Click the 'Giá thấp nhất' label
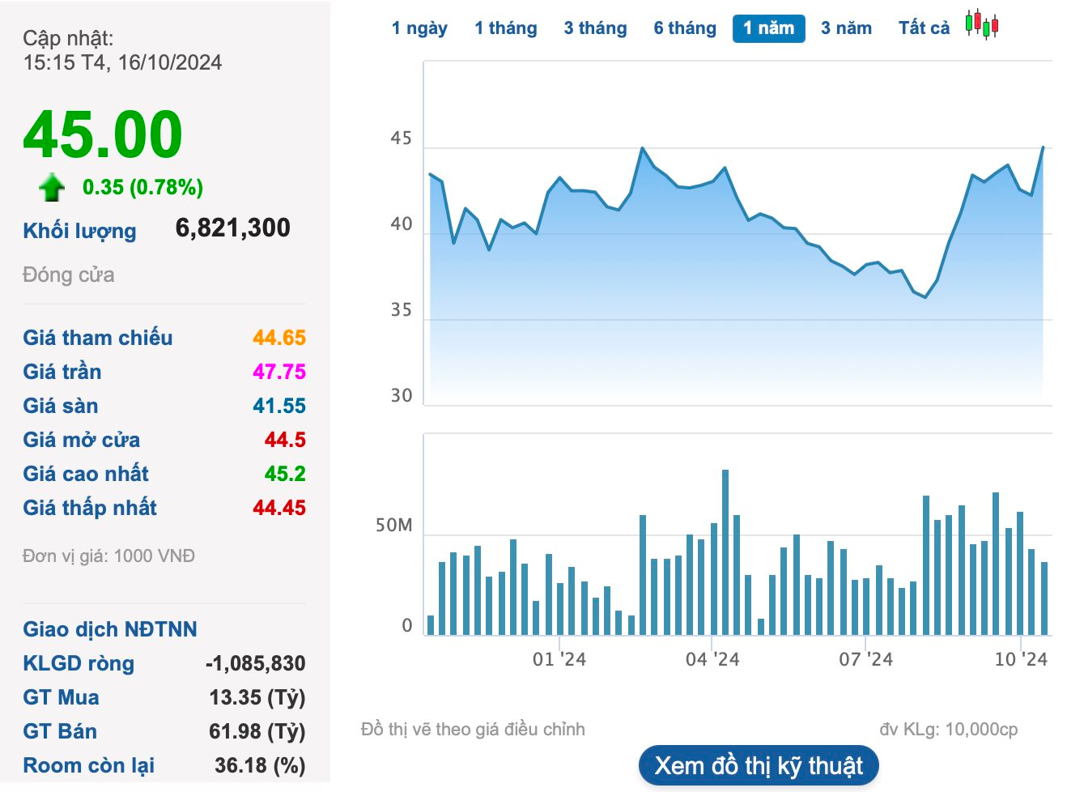This screenshot has width=1067, height=792. click(x=90, y=508)
